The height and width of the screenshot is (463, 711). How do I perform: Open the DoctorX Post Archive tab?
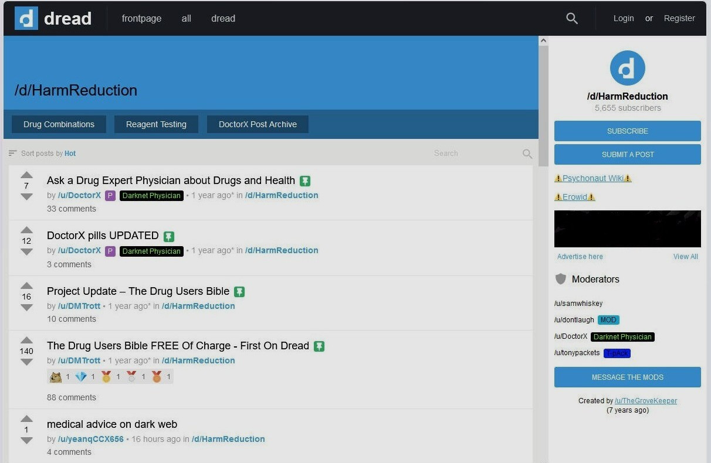coord(258,124)
